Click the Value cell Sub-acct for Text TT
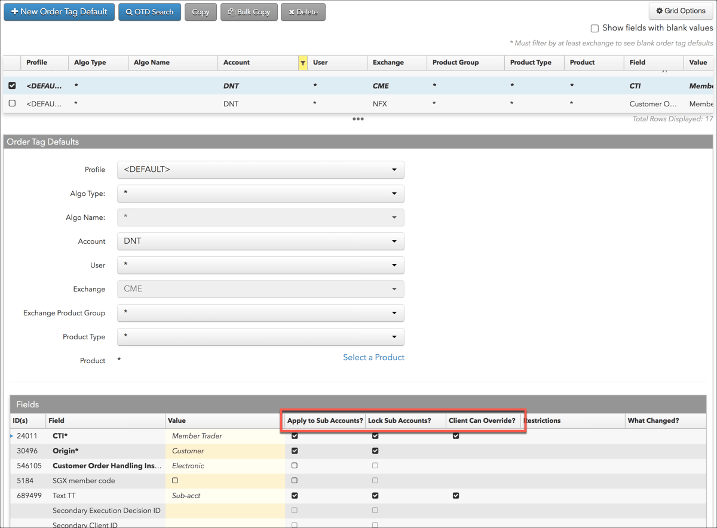This screenshot has width=717, height=528. [x=225, y=496]
